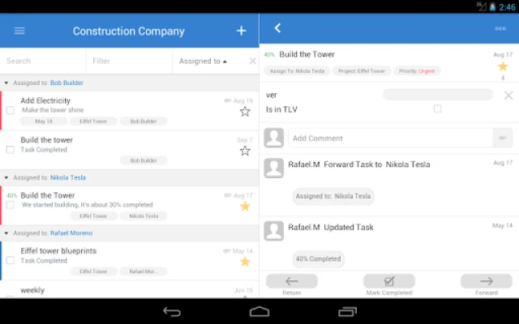Collapse the Assigned to Rafael Moreno group
Viewport: 519px width, 324px height.
(6, 233)
